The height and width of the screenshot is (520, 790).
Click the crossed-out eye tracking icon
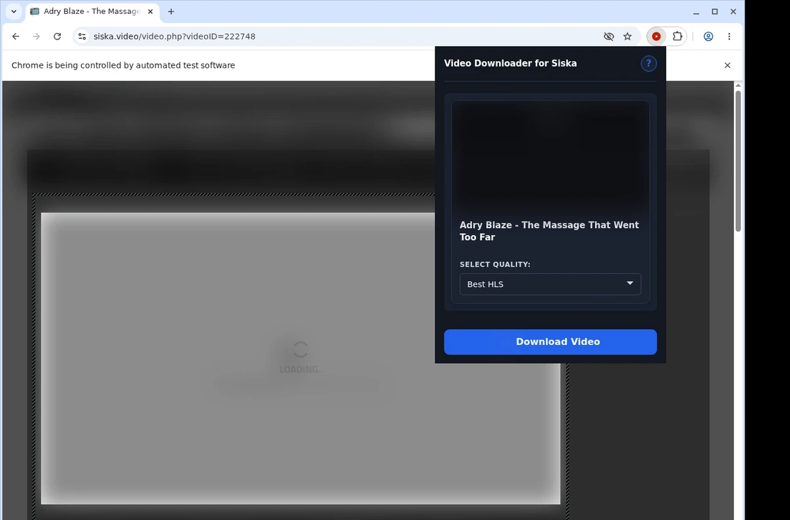(x=609, y=37)
